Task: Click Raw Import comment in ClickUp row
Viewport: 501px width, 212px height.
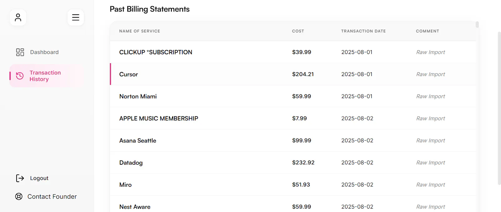Action: tap(431, 52)
